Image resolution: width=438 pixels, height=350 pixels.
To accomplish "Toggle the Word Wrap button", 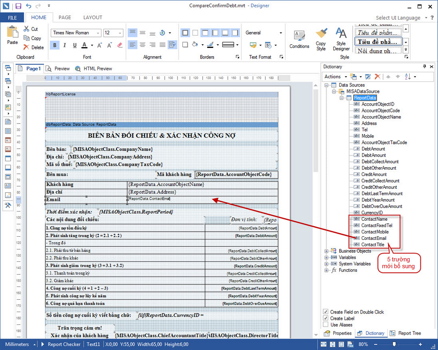I will [173, 45].
